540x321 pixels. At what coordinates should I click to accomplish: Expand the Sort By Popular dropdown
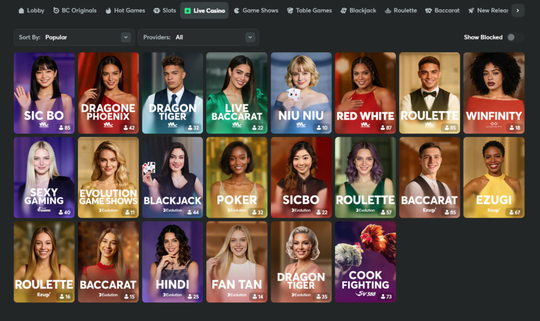pos(74,37)
